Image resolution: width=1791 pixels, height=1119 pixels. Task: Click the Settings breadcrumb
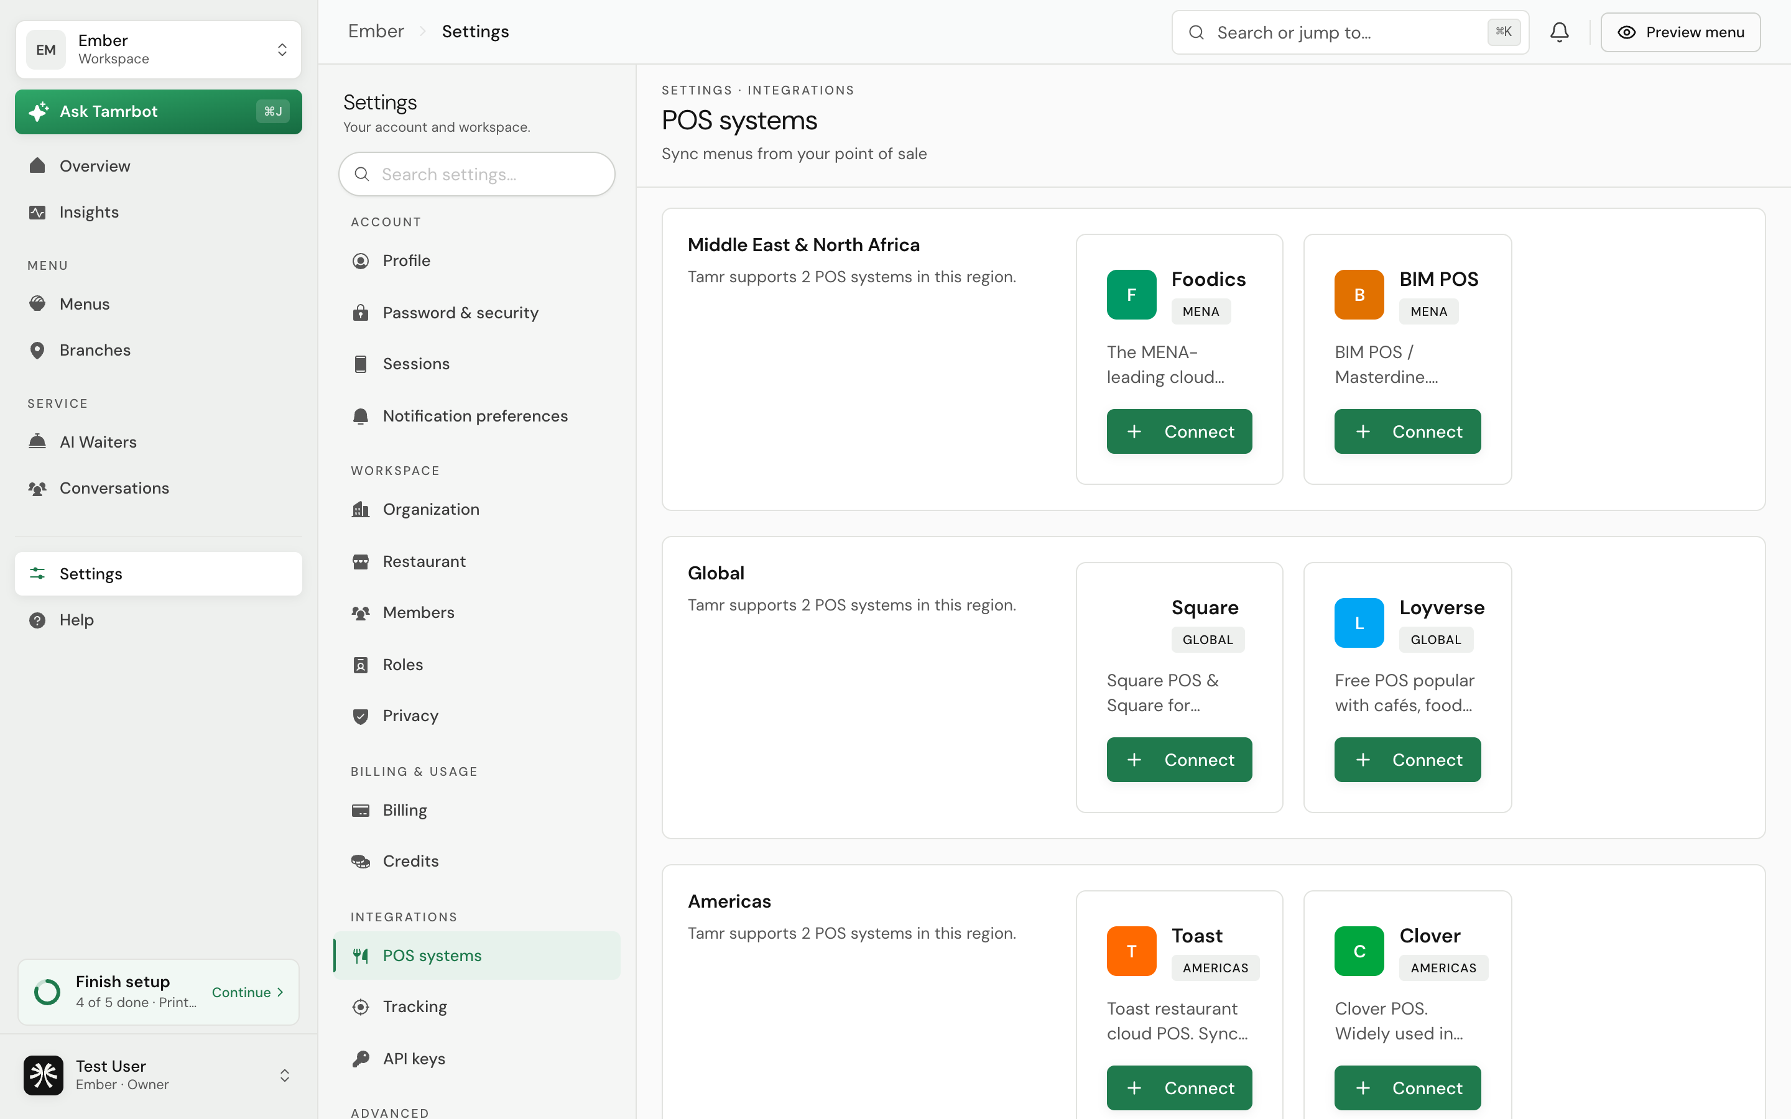475,31
